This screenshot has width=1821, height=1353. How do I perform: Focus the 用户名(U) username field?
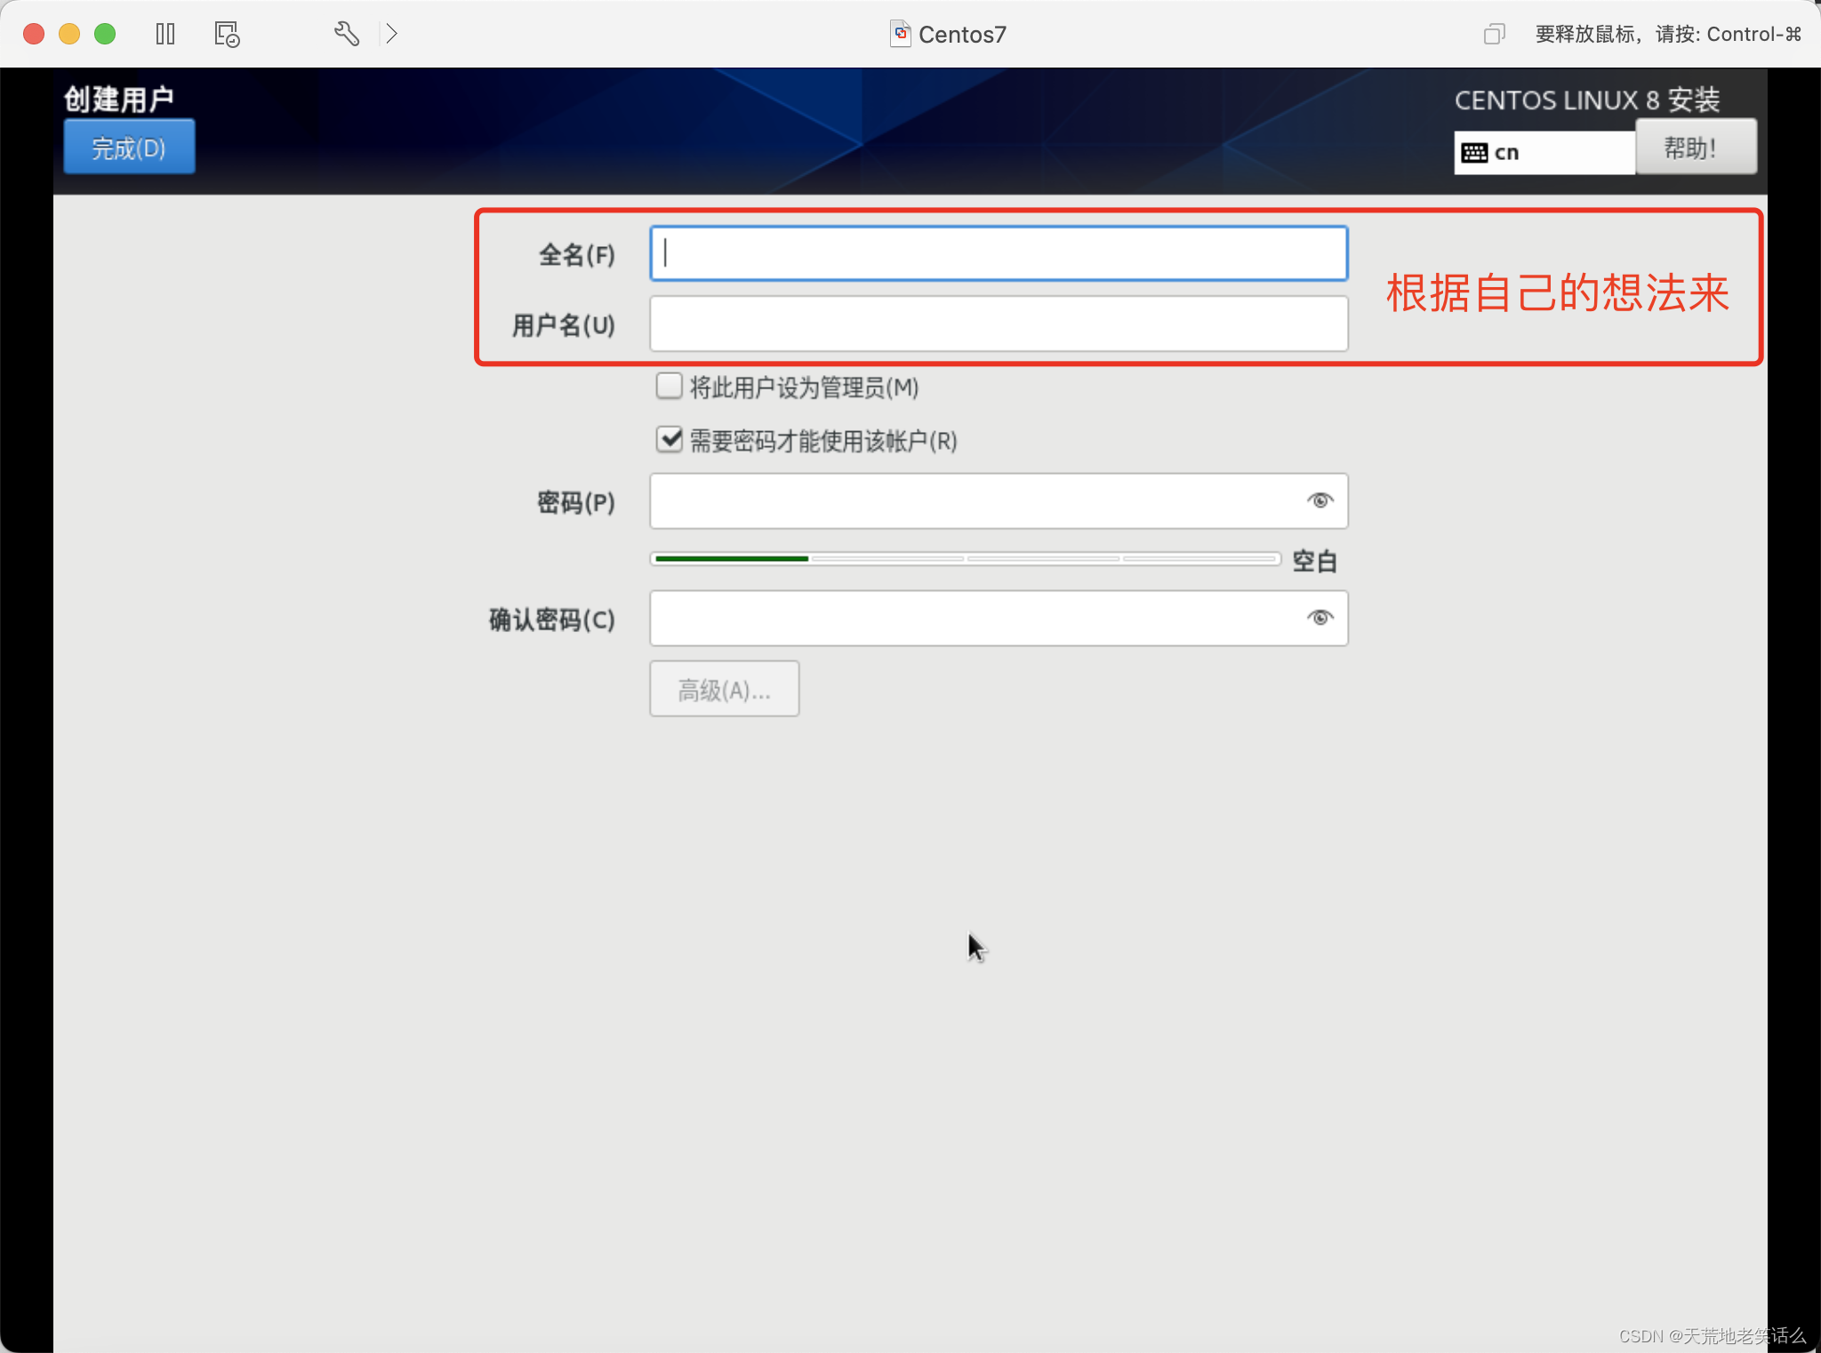[998, 324]
